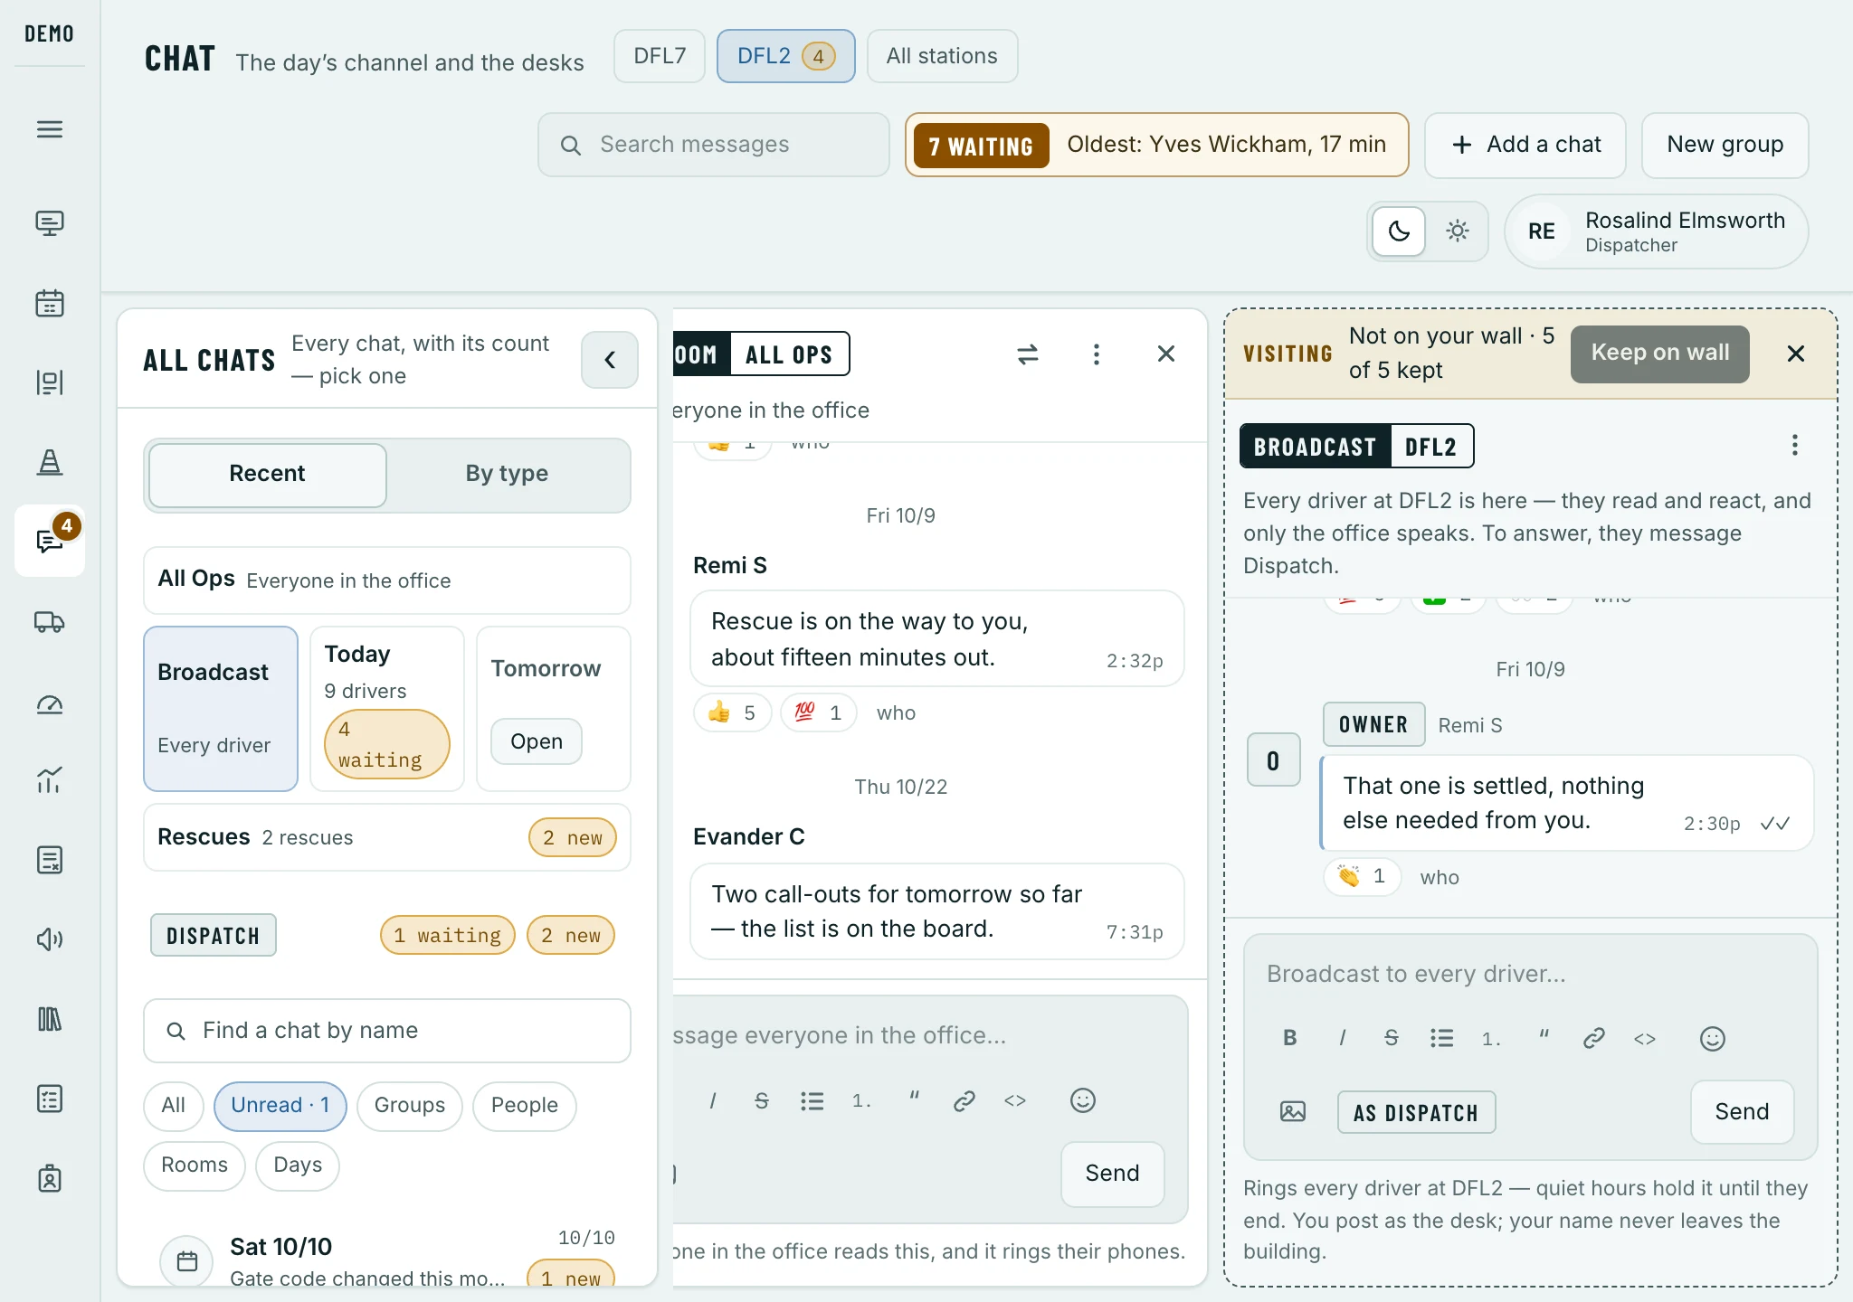Image resolution: width=1853 pixels, height=1302 pixels.
Task: Click Find a chat by name field
Action: pos(387,1031)
